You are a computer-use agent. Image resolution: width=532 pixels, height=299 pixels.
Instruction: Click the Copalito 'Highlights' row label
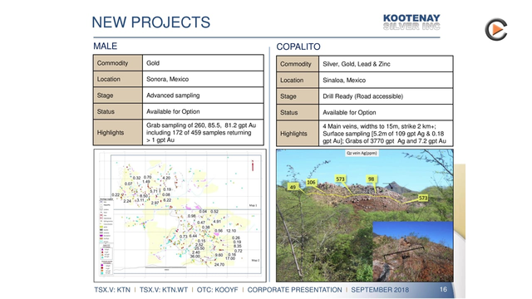coord(298,134)
